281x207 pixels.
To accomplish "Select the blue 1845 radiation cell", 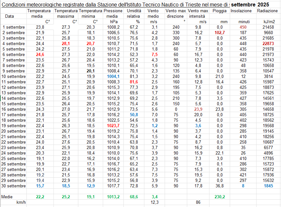I will [268, 186].
